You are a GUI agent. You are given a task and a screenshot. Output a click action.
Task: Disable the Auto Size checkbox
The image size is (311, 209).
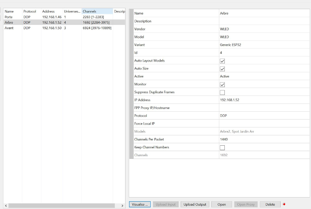pos(222,69)
